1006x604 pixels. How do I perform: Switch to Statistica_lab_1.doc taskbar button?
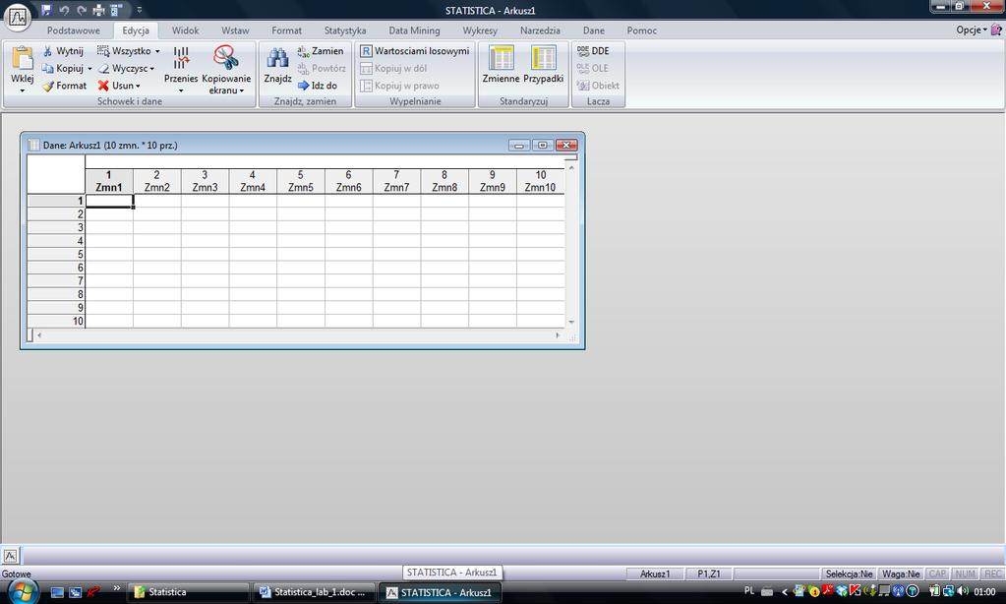coord(314,592)
